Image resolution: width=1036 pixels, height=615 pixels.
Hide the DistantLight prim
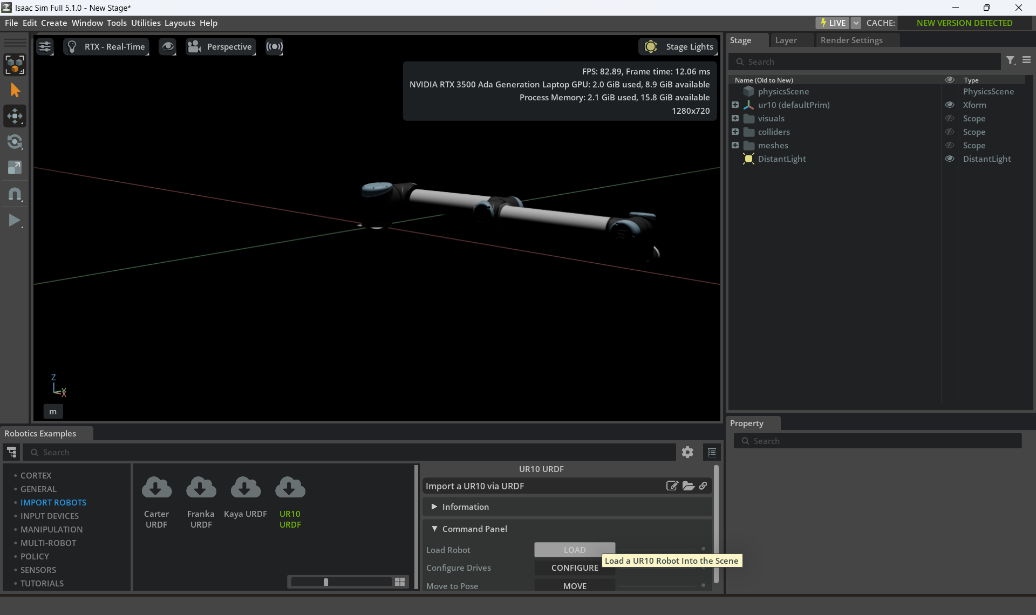click(x=949, y=159)
